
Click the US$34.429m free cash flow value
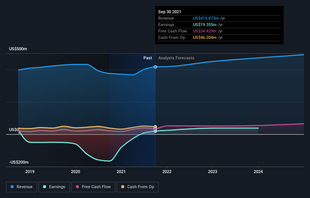point(205,31)
